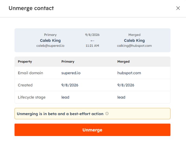
Task: Click the primary Created date value
Action: click(x=70, y=85)
